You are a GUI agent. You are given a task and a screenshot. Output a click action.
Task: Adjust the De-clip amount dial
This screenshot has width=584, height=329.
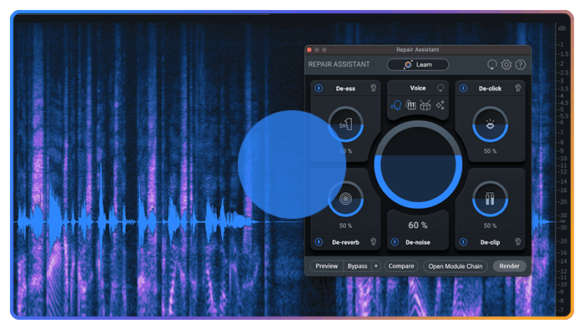point(490,199)
